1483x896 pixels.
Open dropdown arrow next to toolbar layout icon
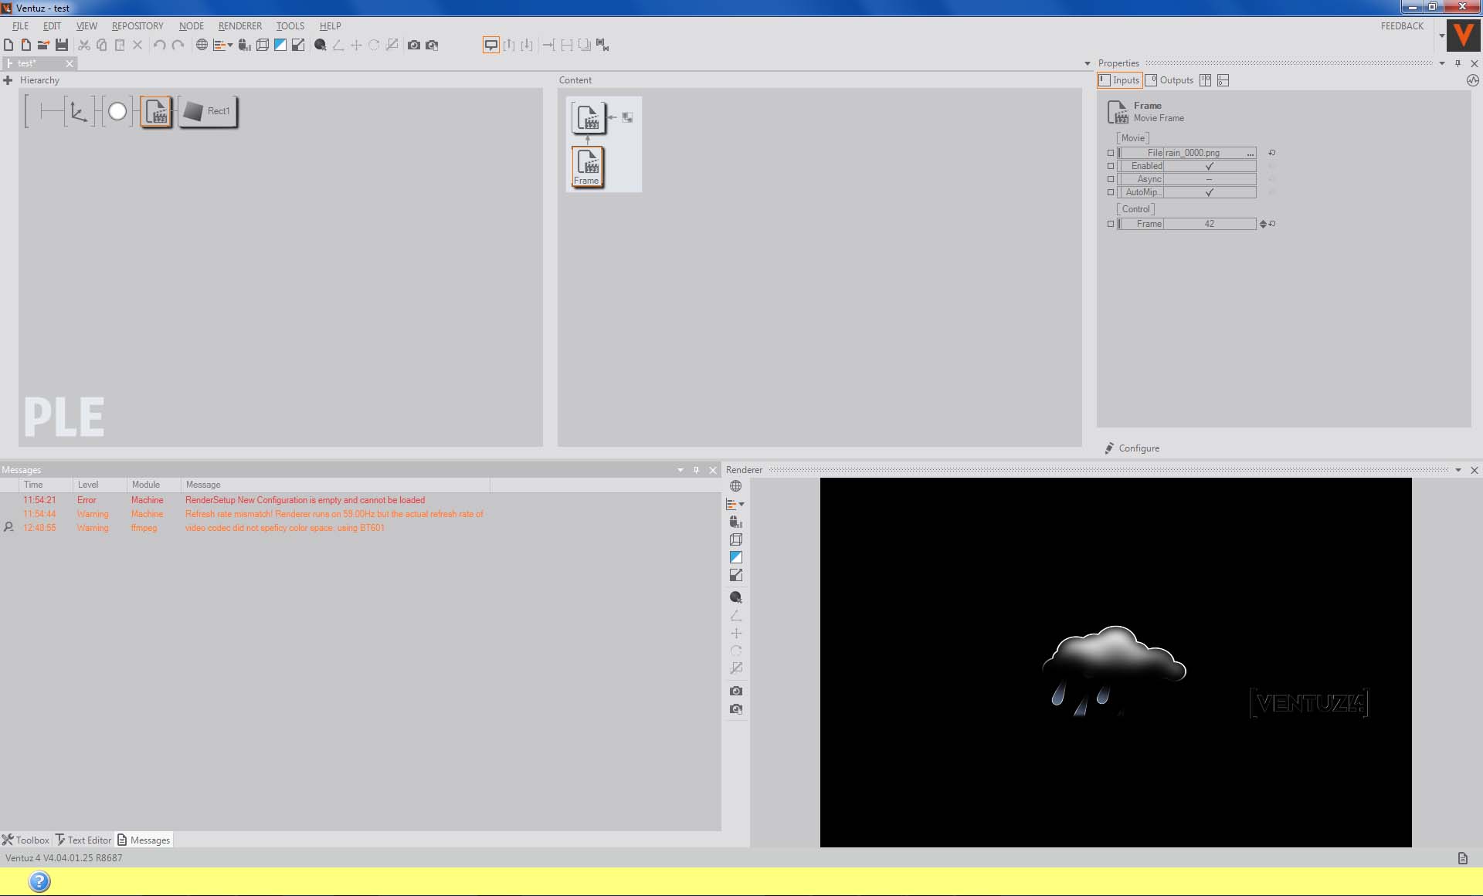(x=230, y=45)
